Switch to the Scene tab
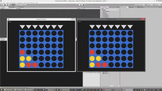This screenshot has width=162, height=91. pyautogui.click(x=3, y=7)
